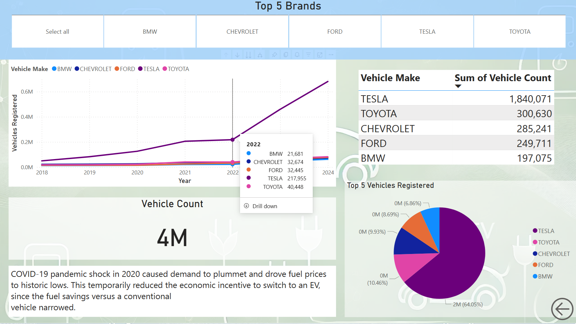Viewport: 576px width, 324px height.
Task: Select FORD row in table
Action: (456, 143)
